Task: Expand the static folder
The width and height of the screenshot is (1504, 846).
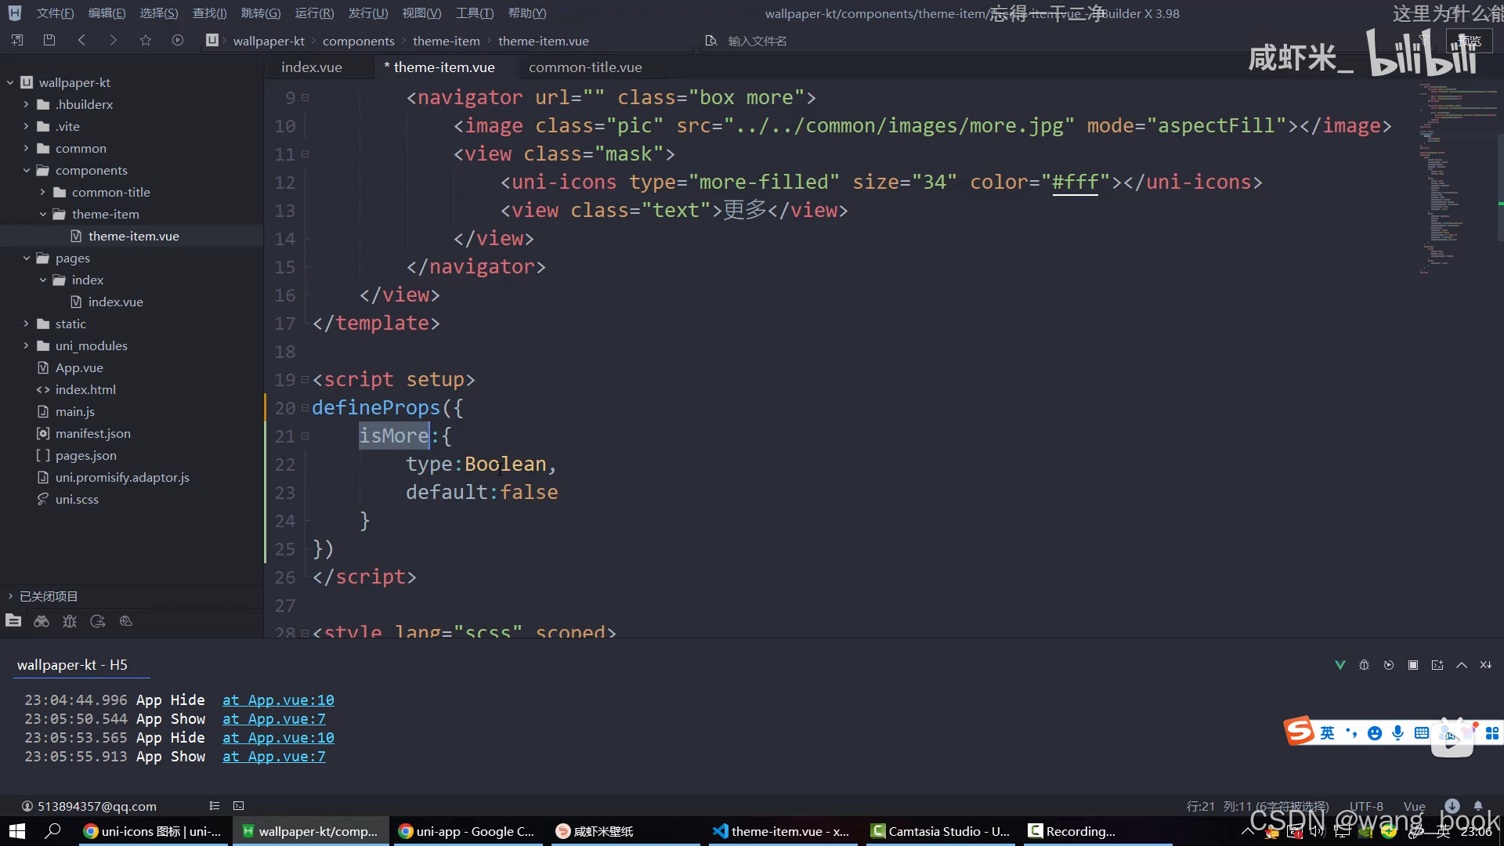Action: point(27,324)
